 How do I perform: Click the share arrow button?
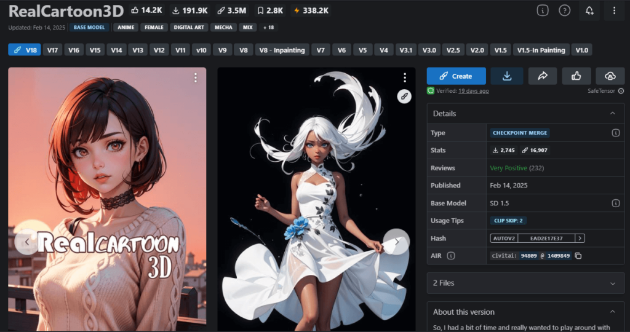pos(543,76)
